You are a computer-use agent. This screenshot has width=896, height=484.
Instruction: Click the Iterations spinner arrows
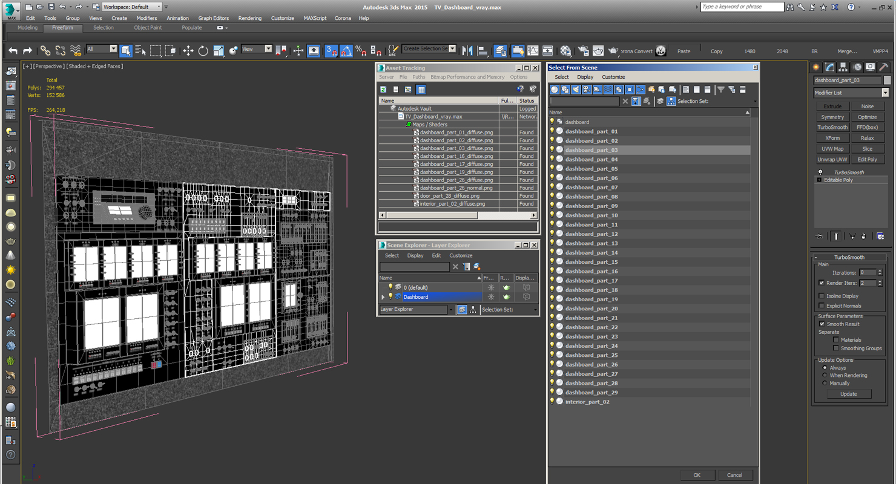pyautogui.click(x=880, y=273)
